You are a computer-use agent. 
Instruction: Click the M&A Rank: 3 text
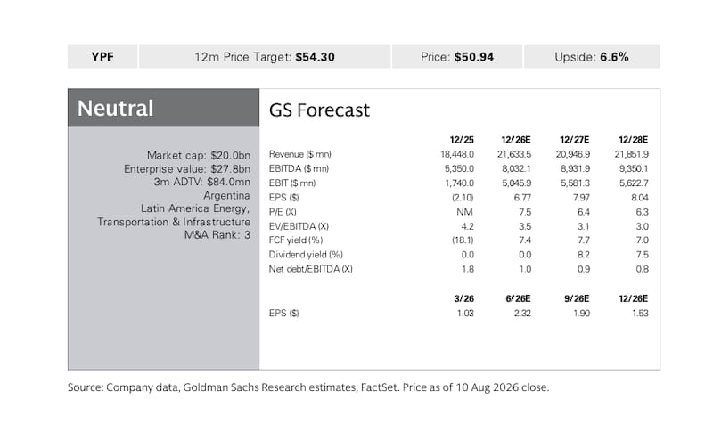[217, 235]
